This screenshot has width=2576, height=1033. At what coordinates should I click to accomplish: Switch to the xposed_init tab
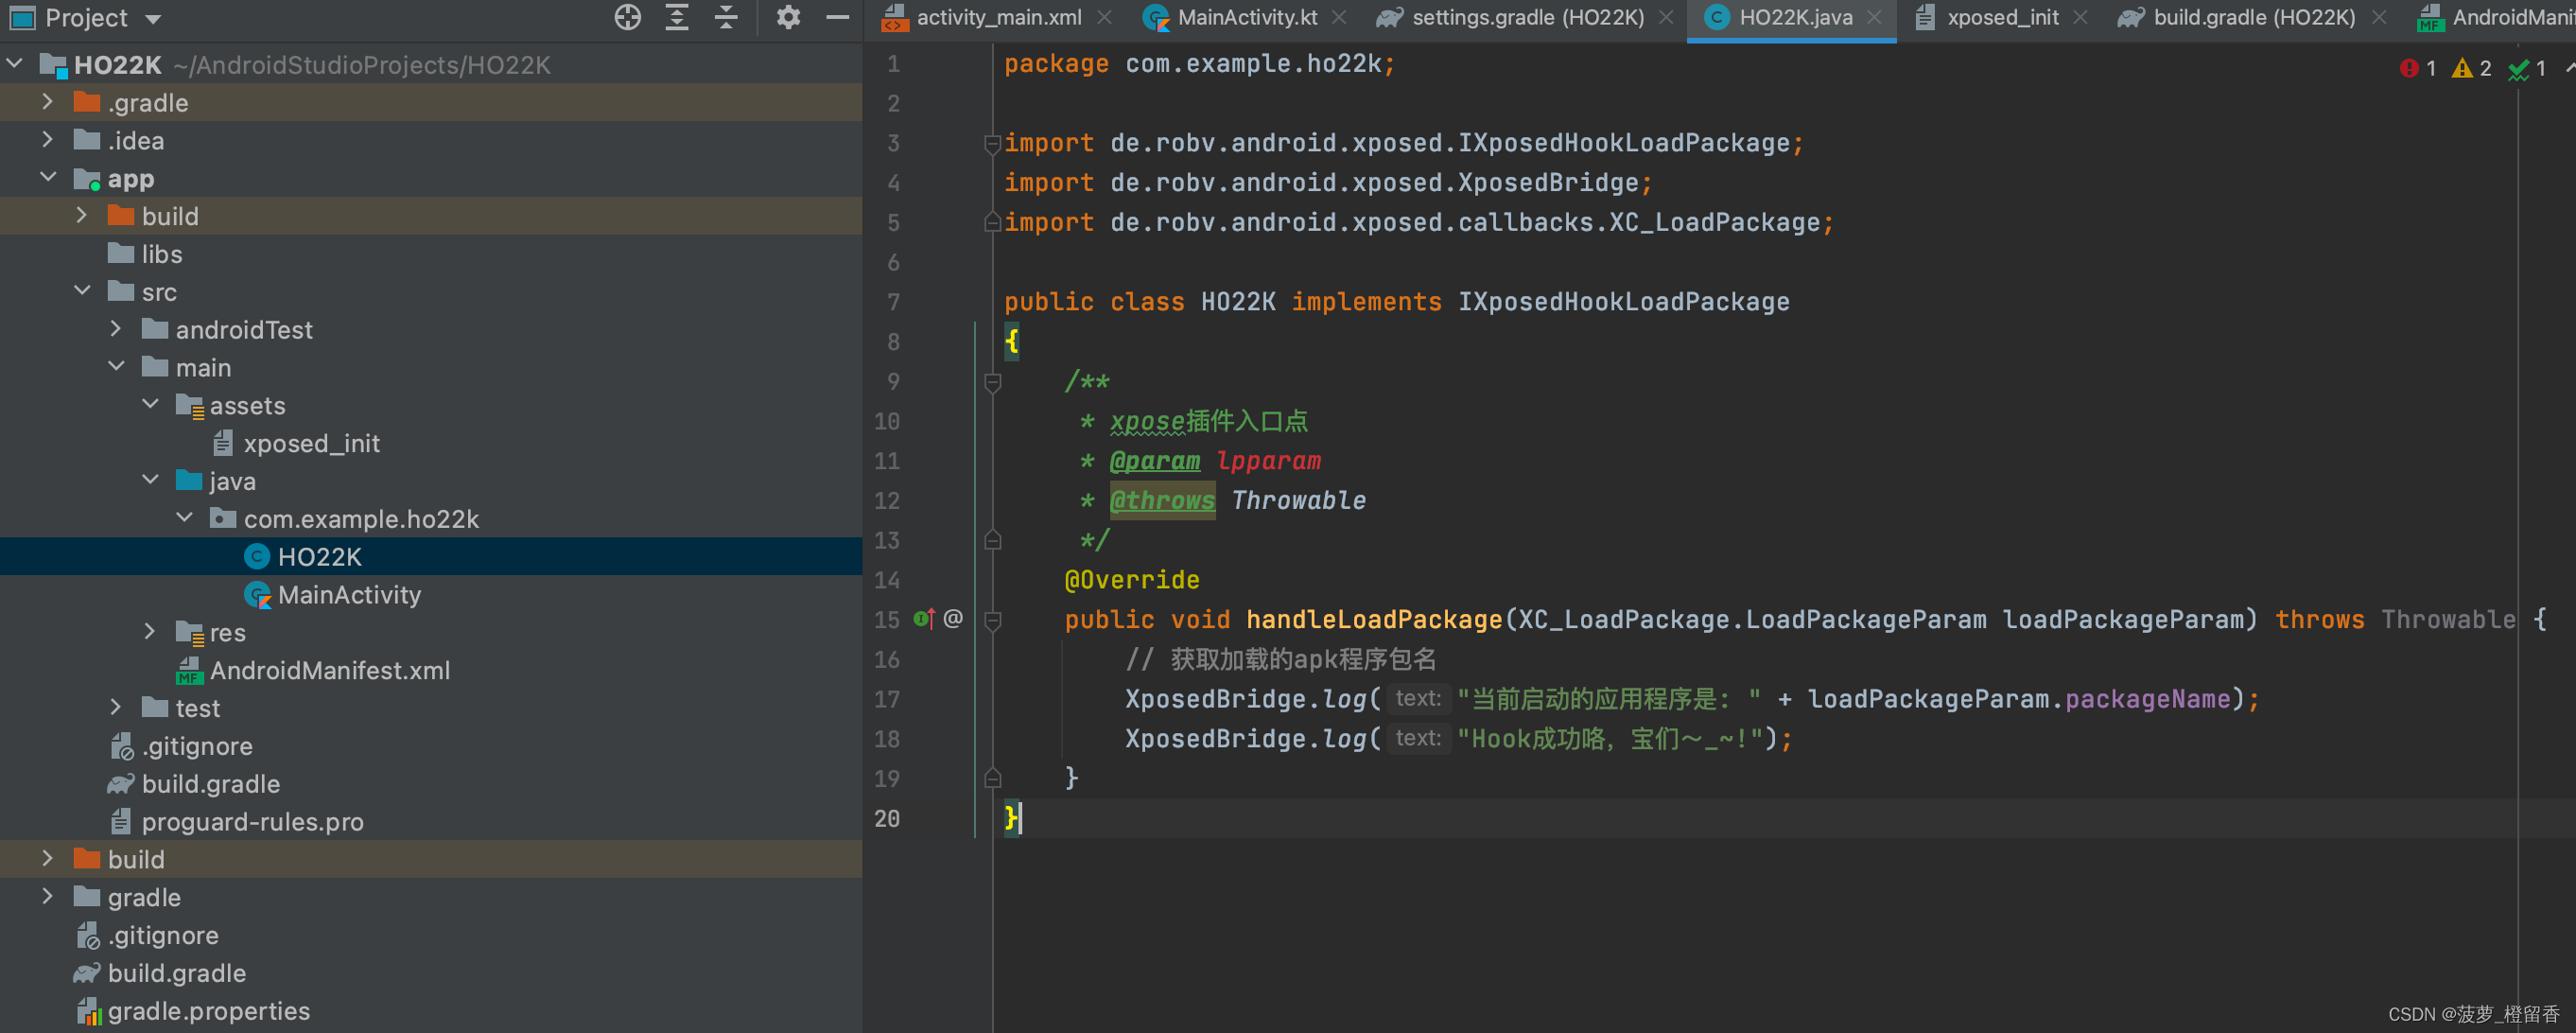tap(2002, 17)
